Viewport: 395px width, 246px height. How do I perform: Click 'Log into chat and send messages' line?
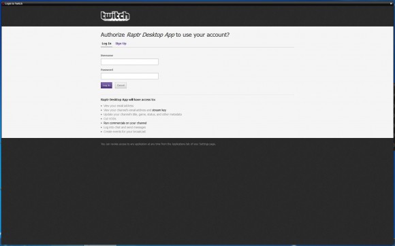(x=125, y=127)
